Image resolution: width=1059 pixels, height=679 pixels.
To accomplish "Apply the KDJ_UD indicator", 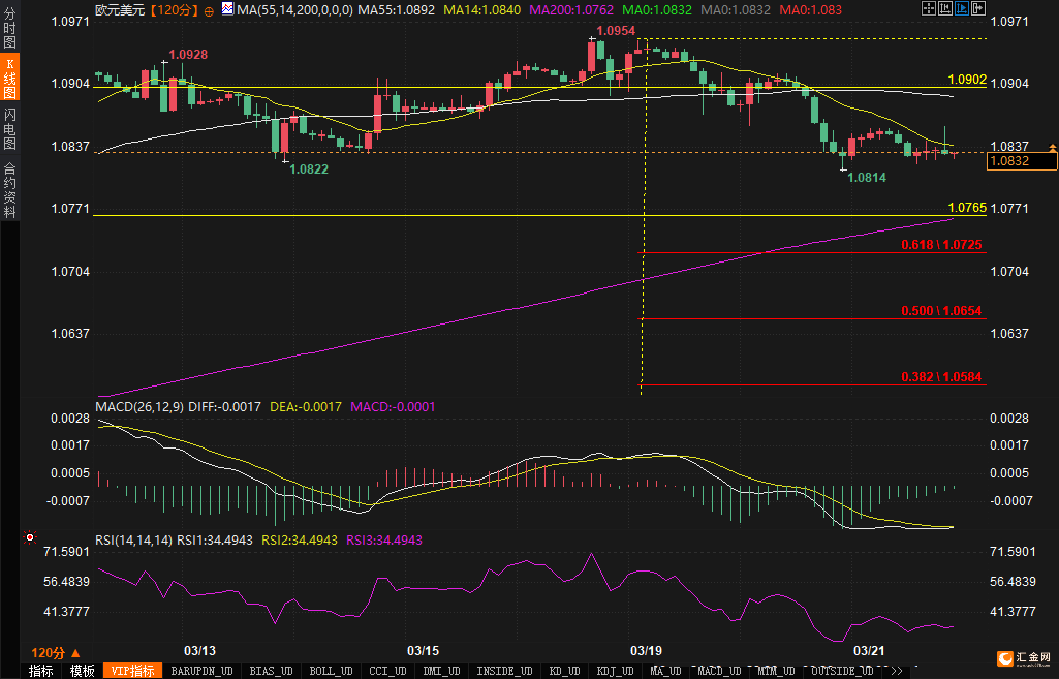I will point(615,671).
